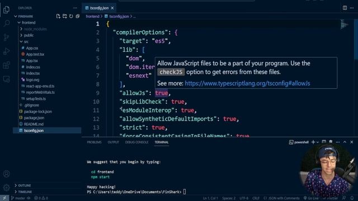358x201 pixels.
Task: Create a new terminal with plus icon
Action: [x=313, y=142]
